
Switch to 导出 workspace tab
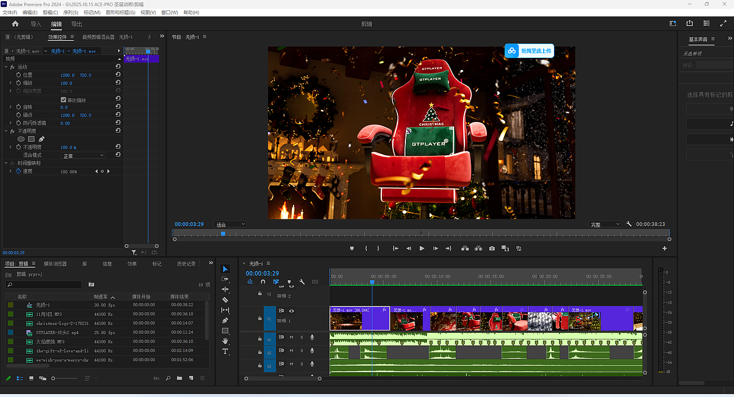[x=77, y=24]
